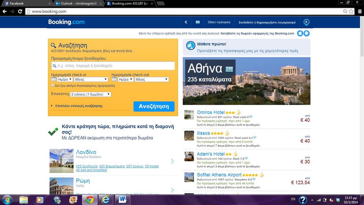
Task: Open Microsoft Word from the taskbar
Action: [123, 200]
